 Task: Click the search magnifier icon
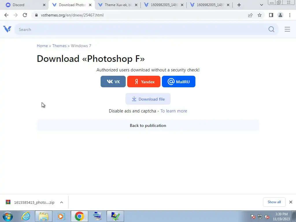coord(271,29)
